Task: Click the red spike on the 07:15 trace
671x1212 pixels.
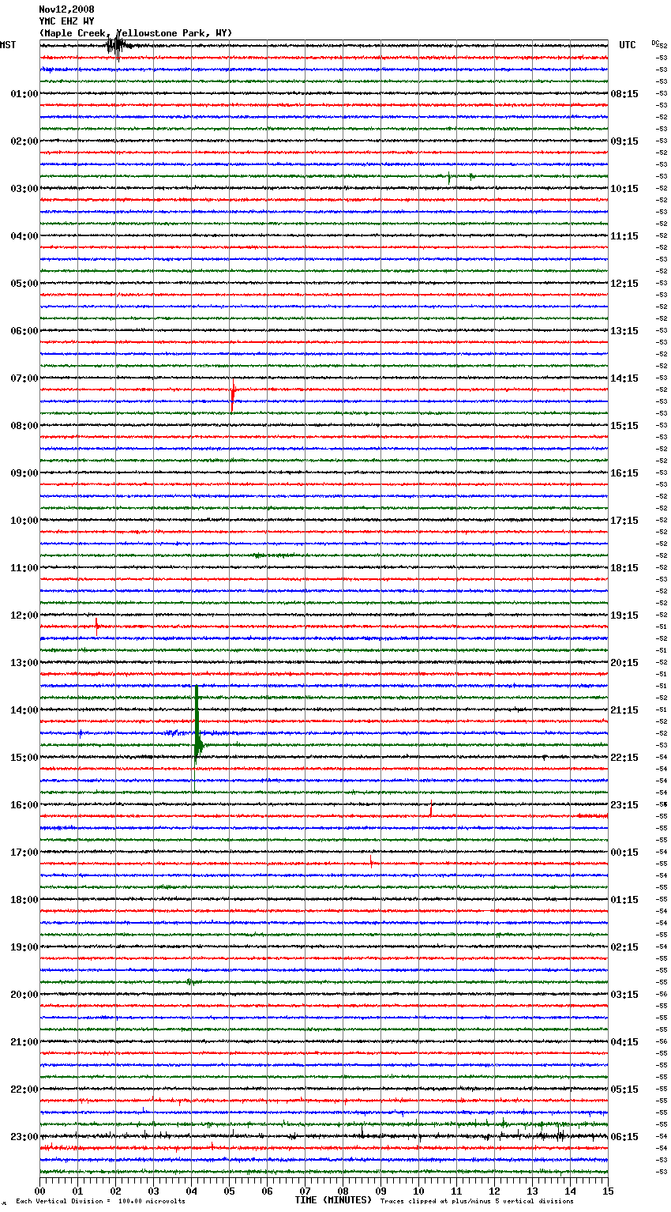Action: pos(233,395)
